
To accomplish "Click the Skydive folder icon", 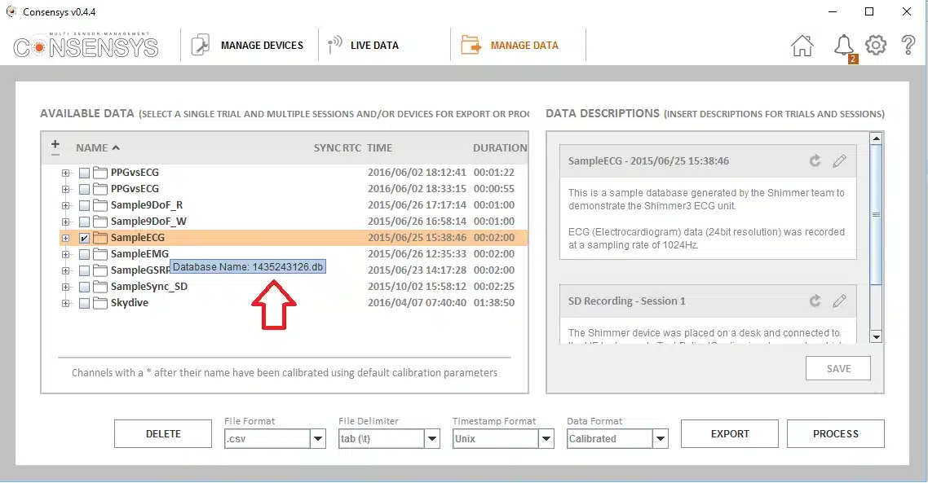I will [100, 303].
